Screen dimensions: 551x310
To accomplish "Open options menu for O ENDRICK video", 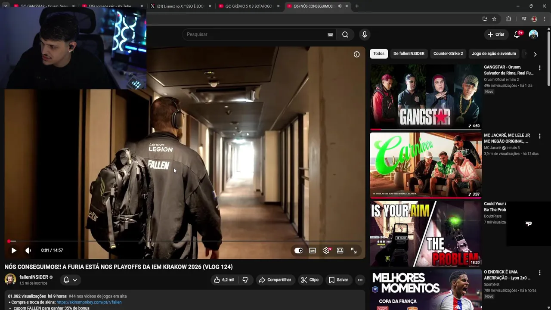I will click(539, 273).
